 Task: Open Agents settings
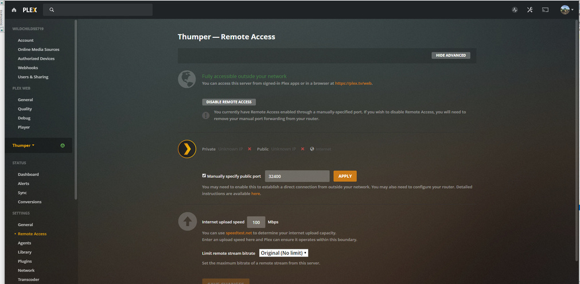pos(25,243)
